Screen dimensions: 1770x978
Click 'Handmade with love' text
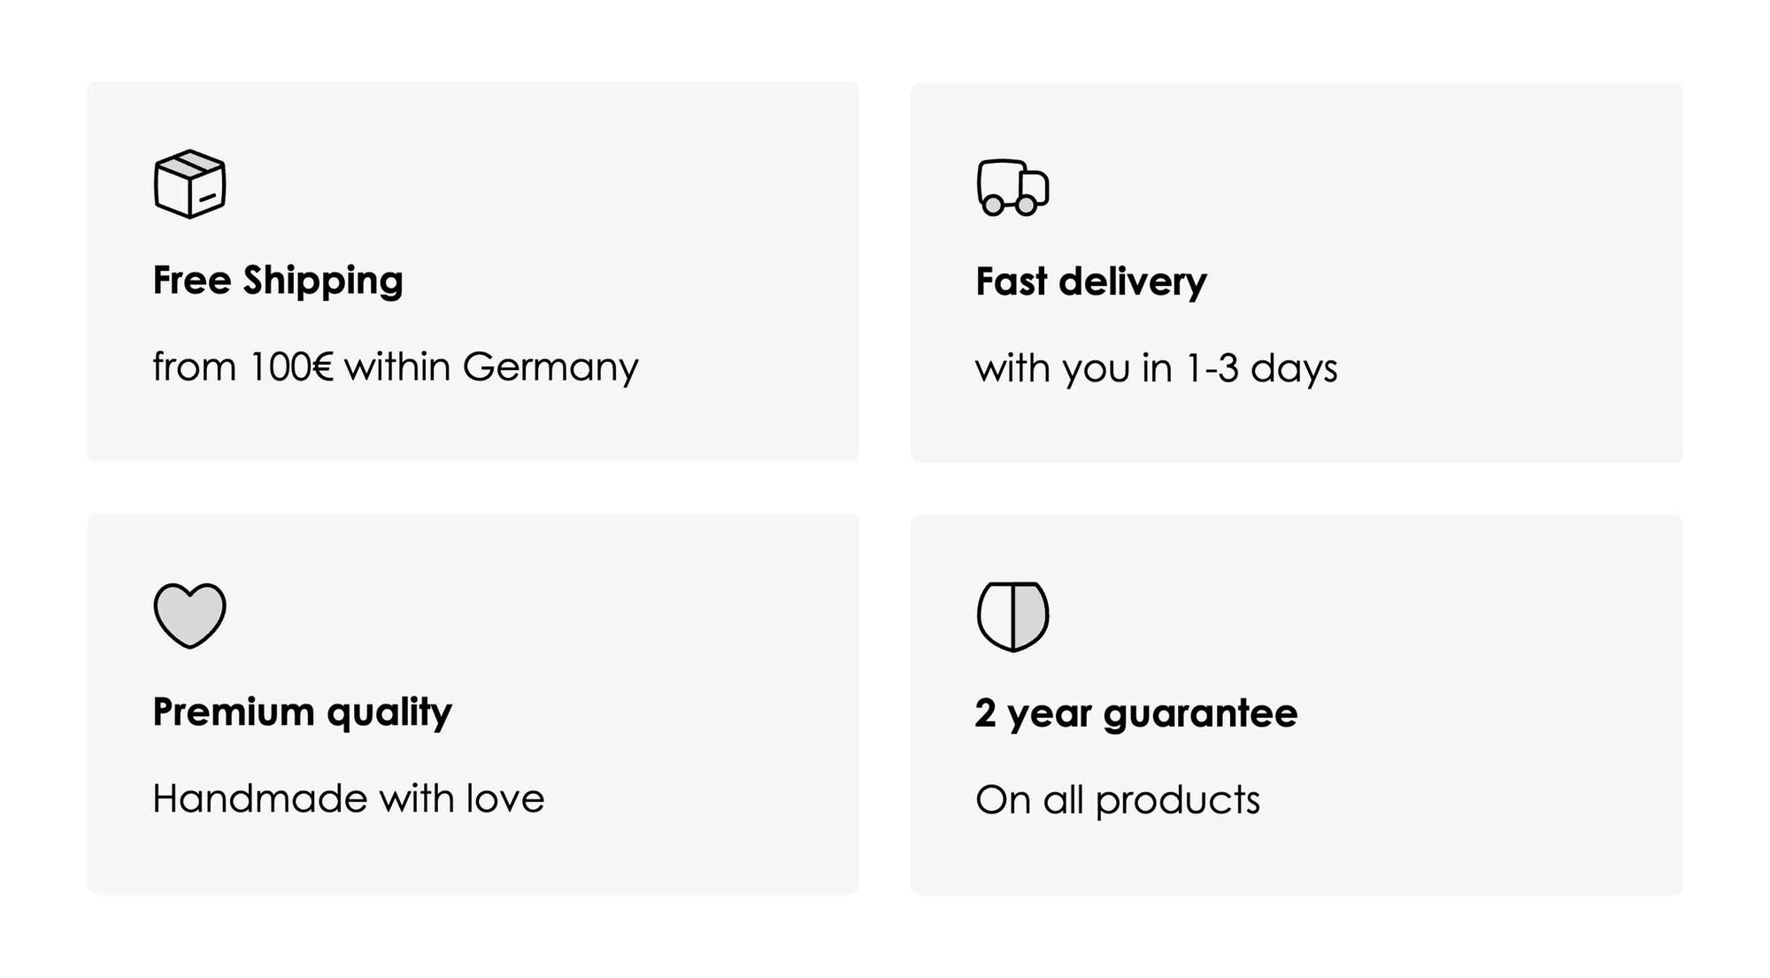348,798
